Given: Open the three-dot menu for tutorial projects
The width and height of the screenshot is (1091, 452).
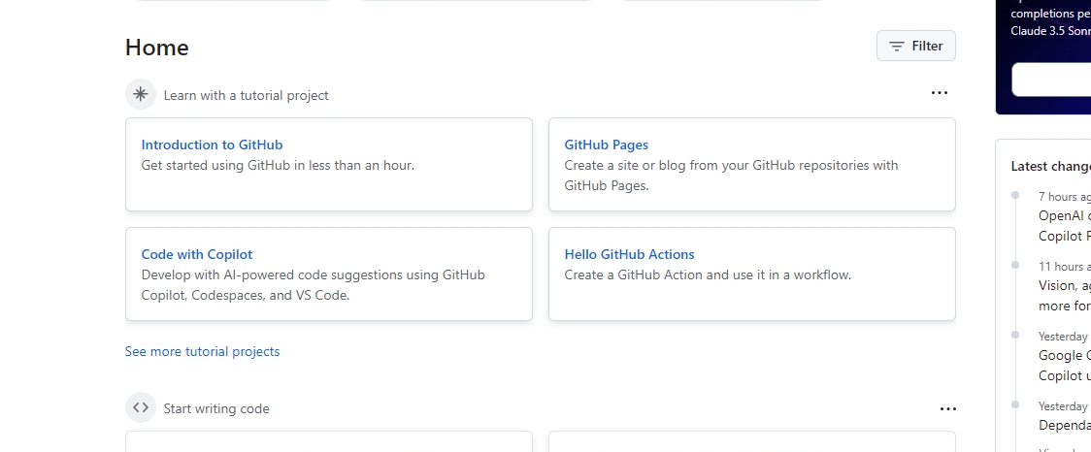Looking at the screenshot, I should [939, 92].
